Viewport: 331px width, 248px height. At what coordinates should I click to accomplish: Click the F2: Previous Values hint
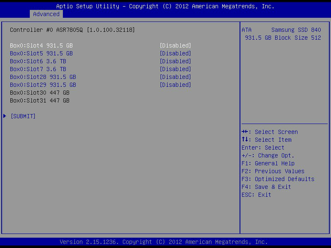[273, 171]
